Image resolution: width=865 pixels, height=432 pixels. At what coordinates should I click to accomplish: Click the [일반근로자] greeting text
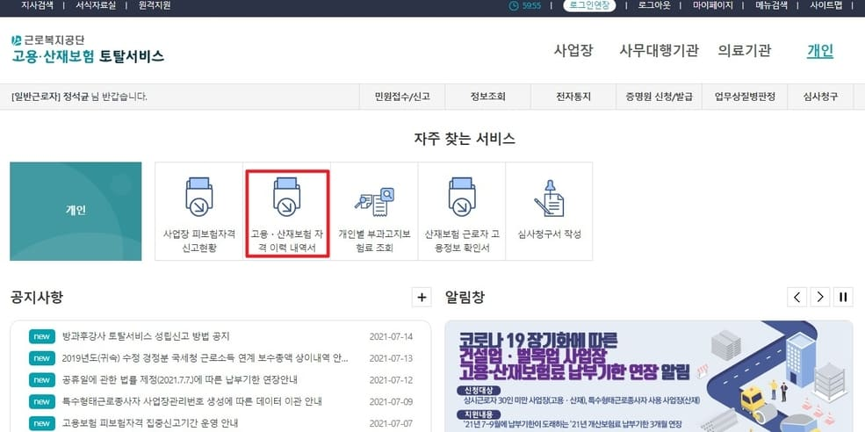[x=79, y=97]
